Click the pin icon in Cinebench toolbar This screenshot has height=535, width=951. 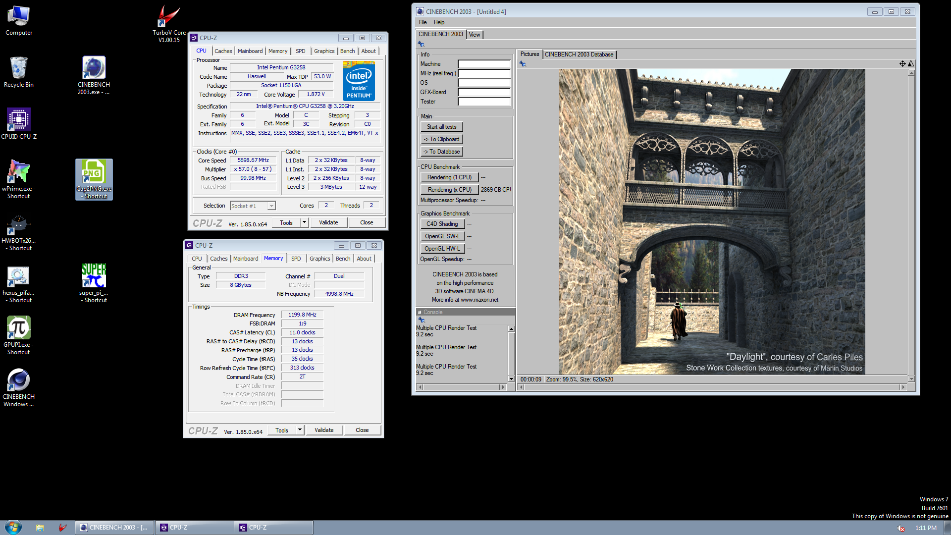(422, 44)
